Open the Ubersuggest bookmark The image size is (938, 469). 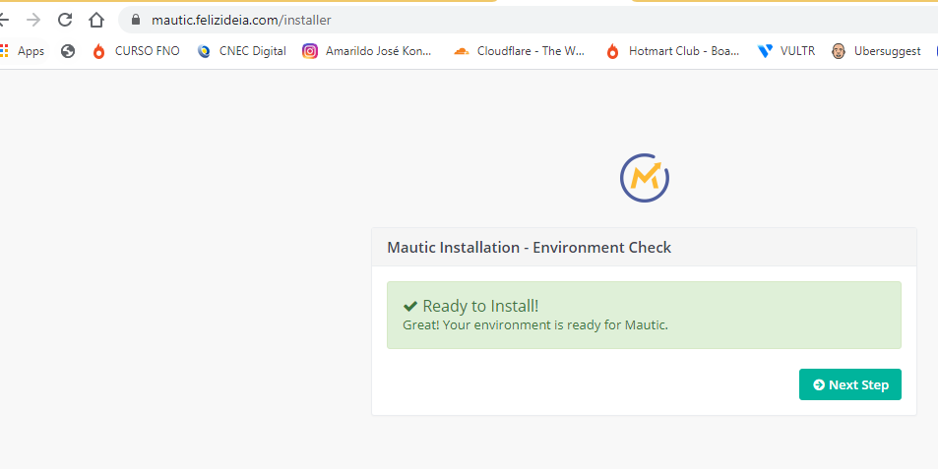click(x=876, y=51)
